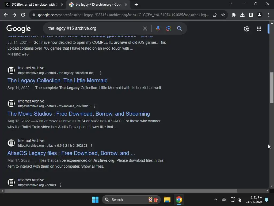The width and height of the screenshot is (274, 206).
Task: Open Google quick settings gear
Action: coord(246,29)
